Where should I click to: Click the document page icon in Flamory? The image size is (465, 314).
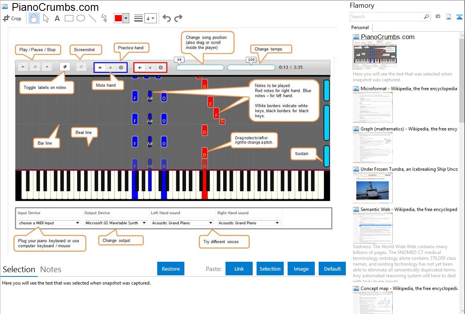[449, 17]
